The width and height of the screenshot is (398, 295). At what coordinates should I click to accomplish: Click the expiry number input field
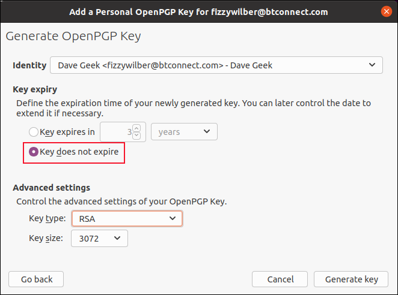click(x=116, y=132)
